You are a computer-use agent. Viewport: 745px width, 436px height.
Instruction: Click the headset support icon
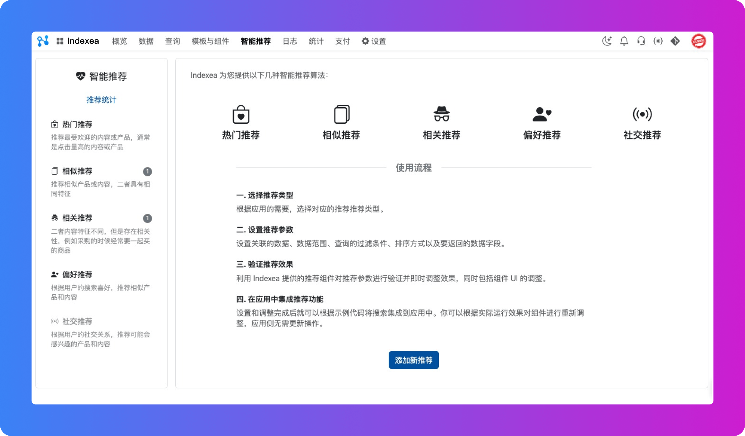pyautogui.click(x=641, y=41)
